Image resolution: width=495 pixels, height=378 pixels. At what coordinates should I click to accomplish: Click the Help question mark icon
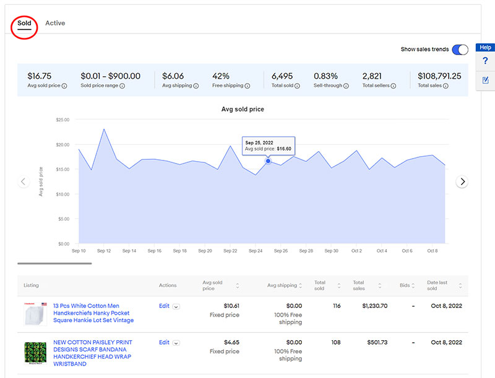(x=485, y=61)
